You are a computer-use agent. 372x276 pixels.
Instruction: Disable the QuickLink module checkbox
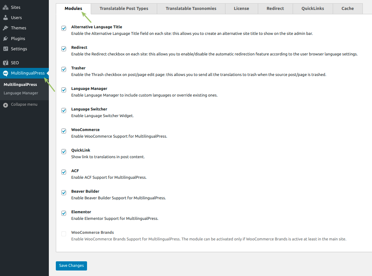[x=64, y=152]
